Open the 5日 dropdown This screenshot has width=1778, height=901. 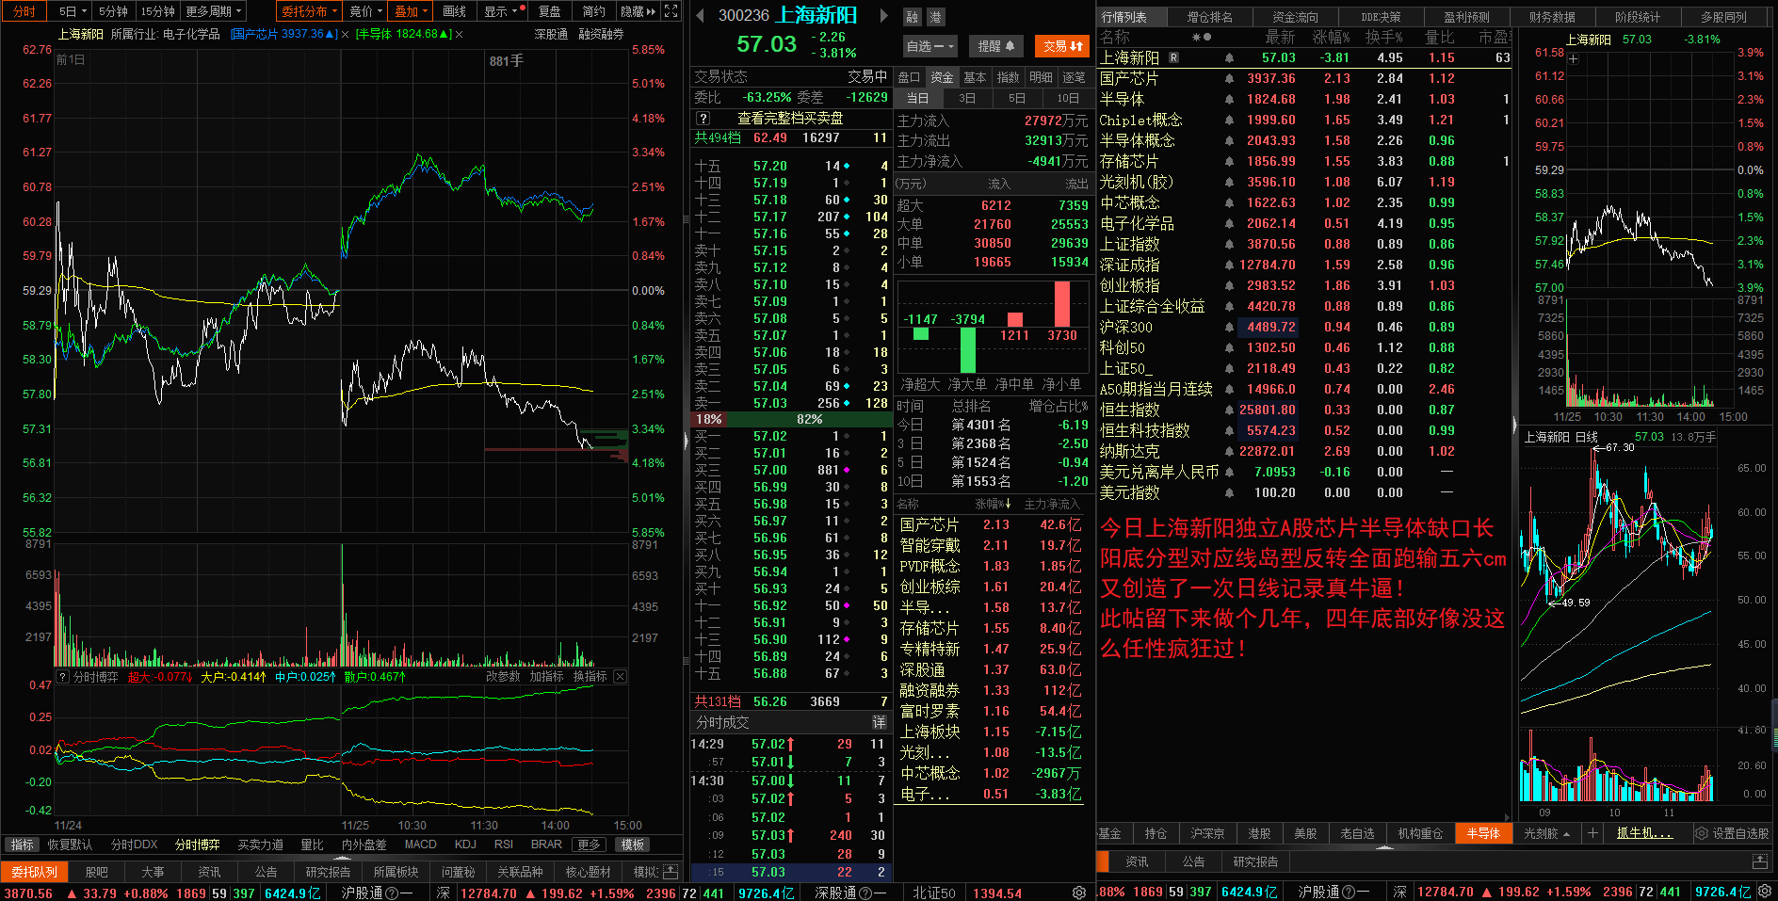coord(72,11)
